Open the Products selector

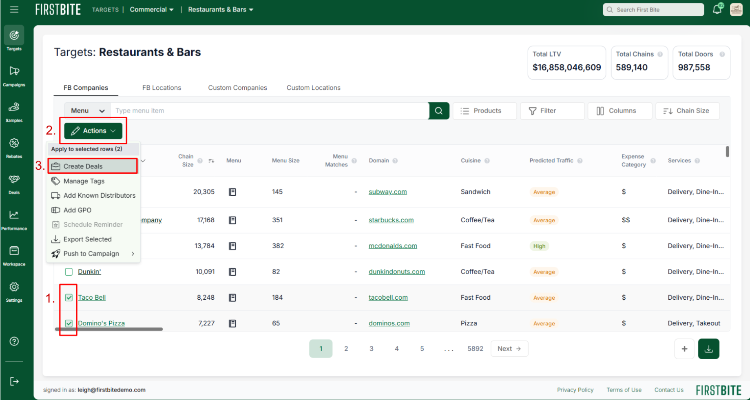[x=485, y=111]
